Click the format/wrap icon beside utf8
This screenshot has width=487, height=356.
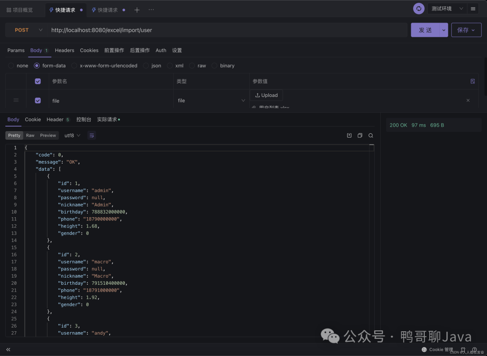tap(92, 135)
